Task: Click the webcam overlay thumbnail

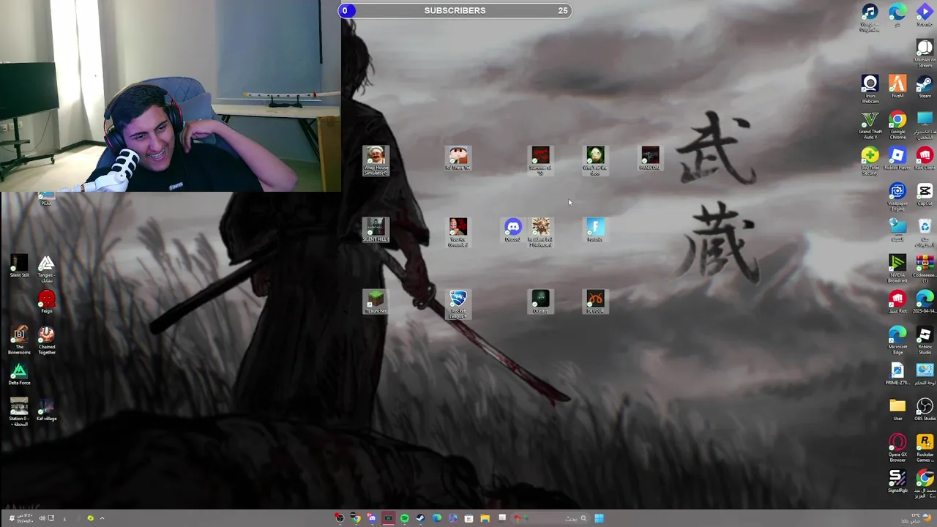Action: (x=170, y=96)
